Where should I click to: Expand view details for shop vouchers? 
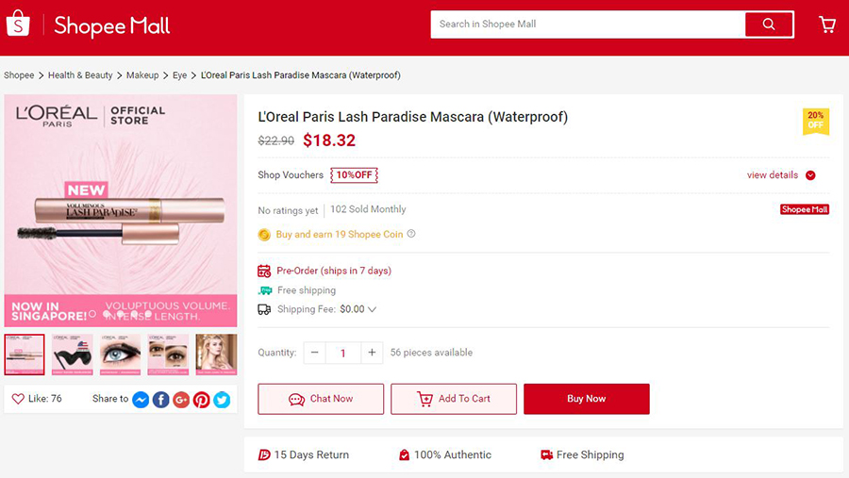pos(781,174)
